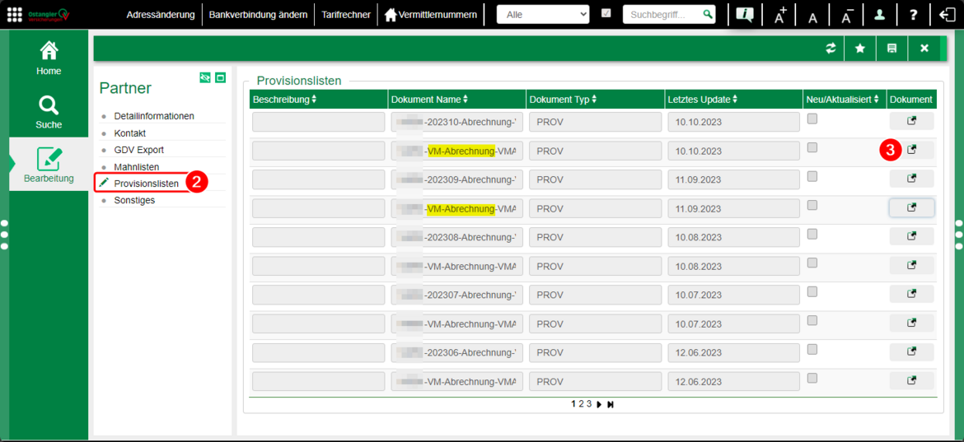Open Detailinformationen in Partner menu
The width and height of the screenshot is (964, 442).
tap(154, 116)
